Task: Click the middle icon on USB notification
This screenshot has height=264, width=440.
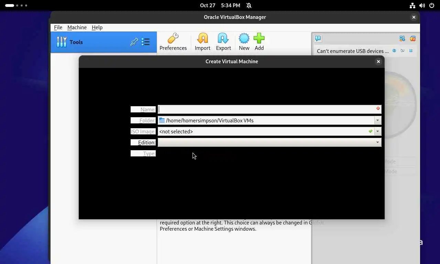Action: tap(403, 51)
